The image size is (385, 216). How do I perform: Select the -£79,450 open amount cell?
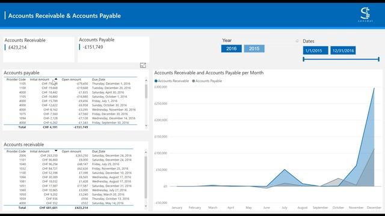(82, 83)
